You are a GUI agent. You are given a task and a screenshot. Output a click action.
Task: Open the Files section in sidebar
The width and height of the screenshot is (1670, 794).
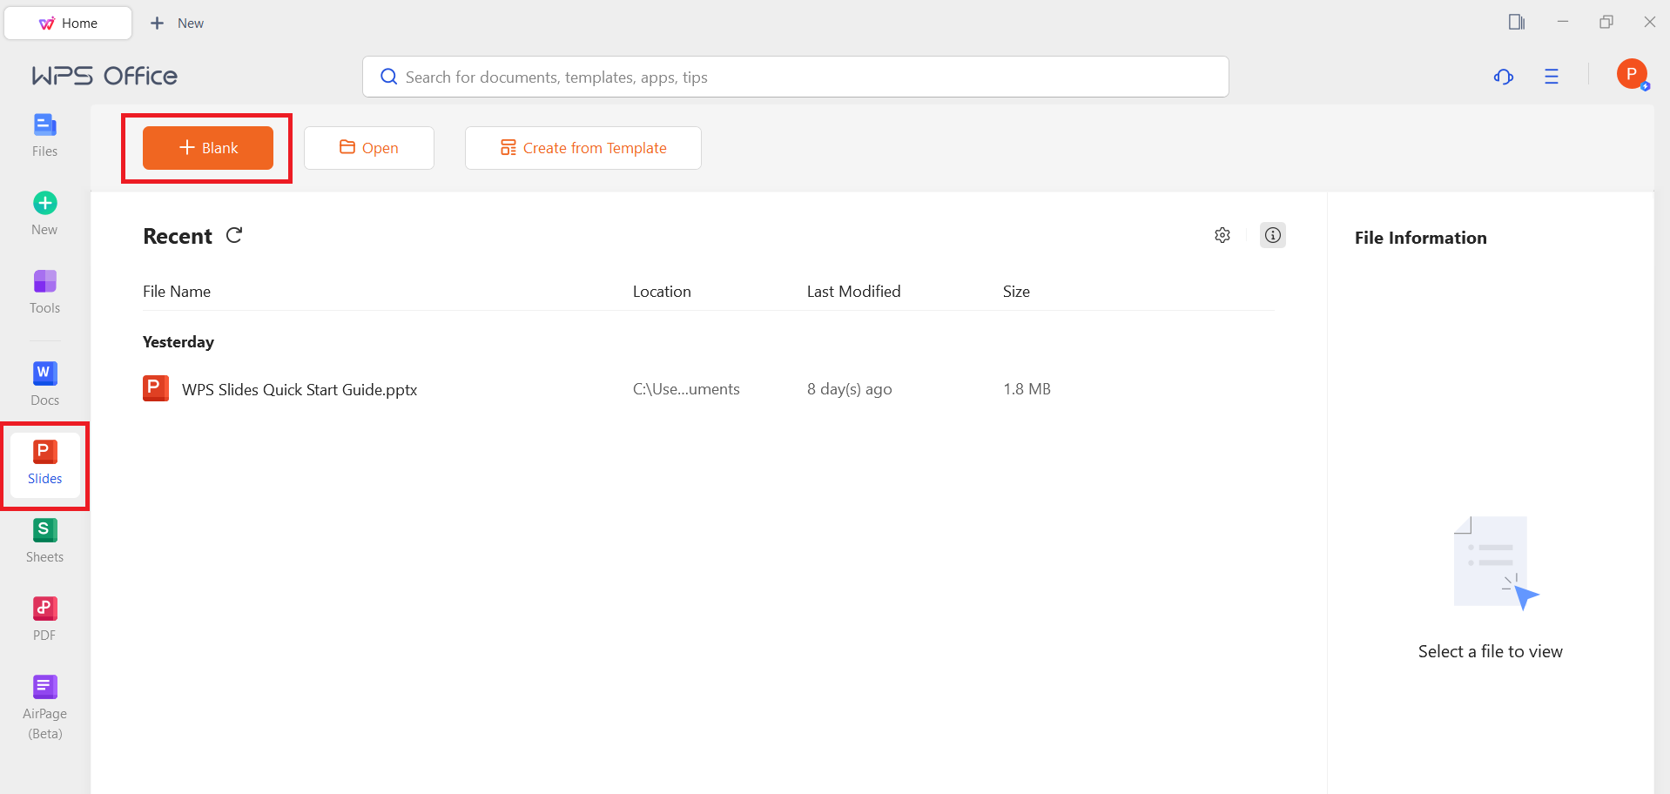pyautogui.click(x=44, y=136)
